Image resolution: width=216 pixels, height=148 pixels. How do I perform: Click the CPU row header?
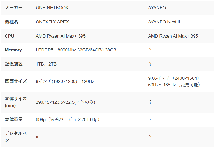(10, 36)
